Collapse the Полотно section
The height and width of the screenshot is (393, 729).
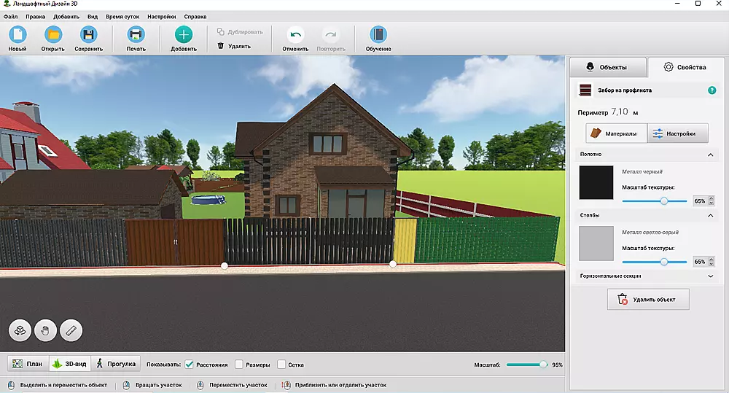(x=710, y=155)
